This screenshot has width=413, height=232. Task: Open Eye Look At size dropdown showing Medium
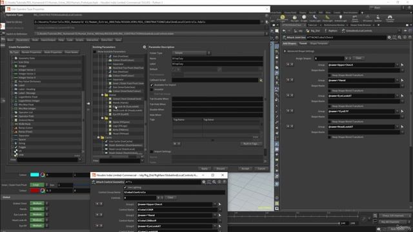[x=39, y=215]
